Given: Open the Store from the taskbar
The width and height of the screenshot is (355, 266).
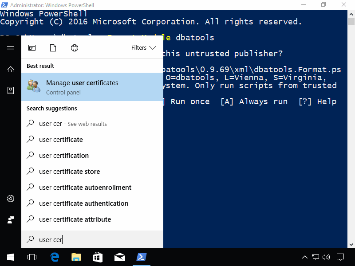Looking at the screenshot, I should coord(98,257).
